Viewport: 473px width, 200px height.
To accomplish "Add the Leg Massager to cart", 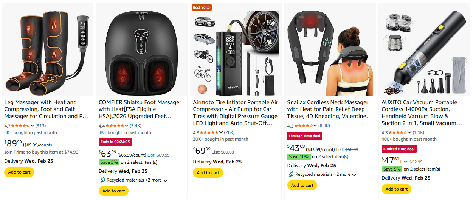I will tap(19, 172).
